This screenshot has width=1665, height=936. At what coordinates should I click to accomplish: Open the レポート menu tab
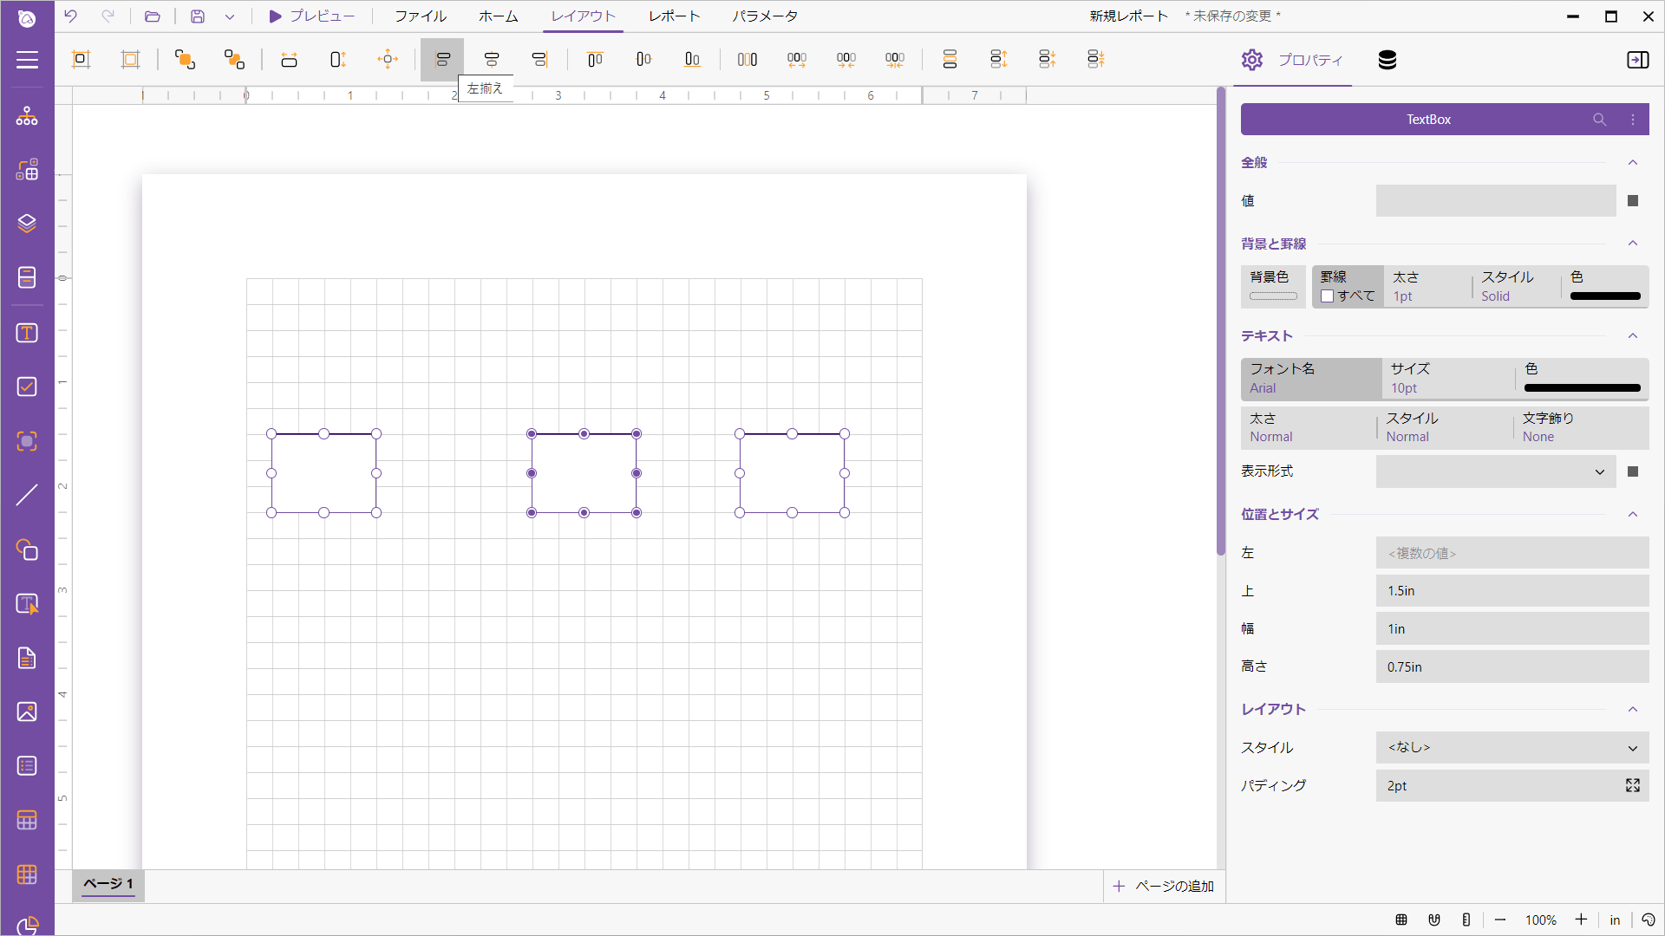tap(674, 16)
